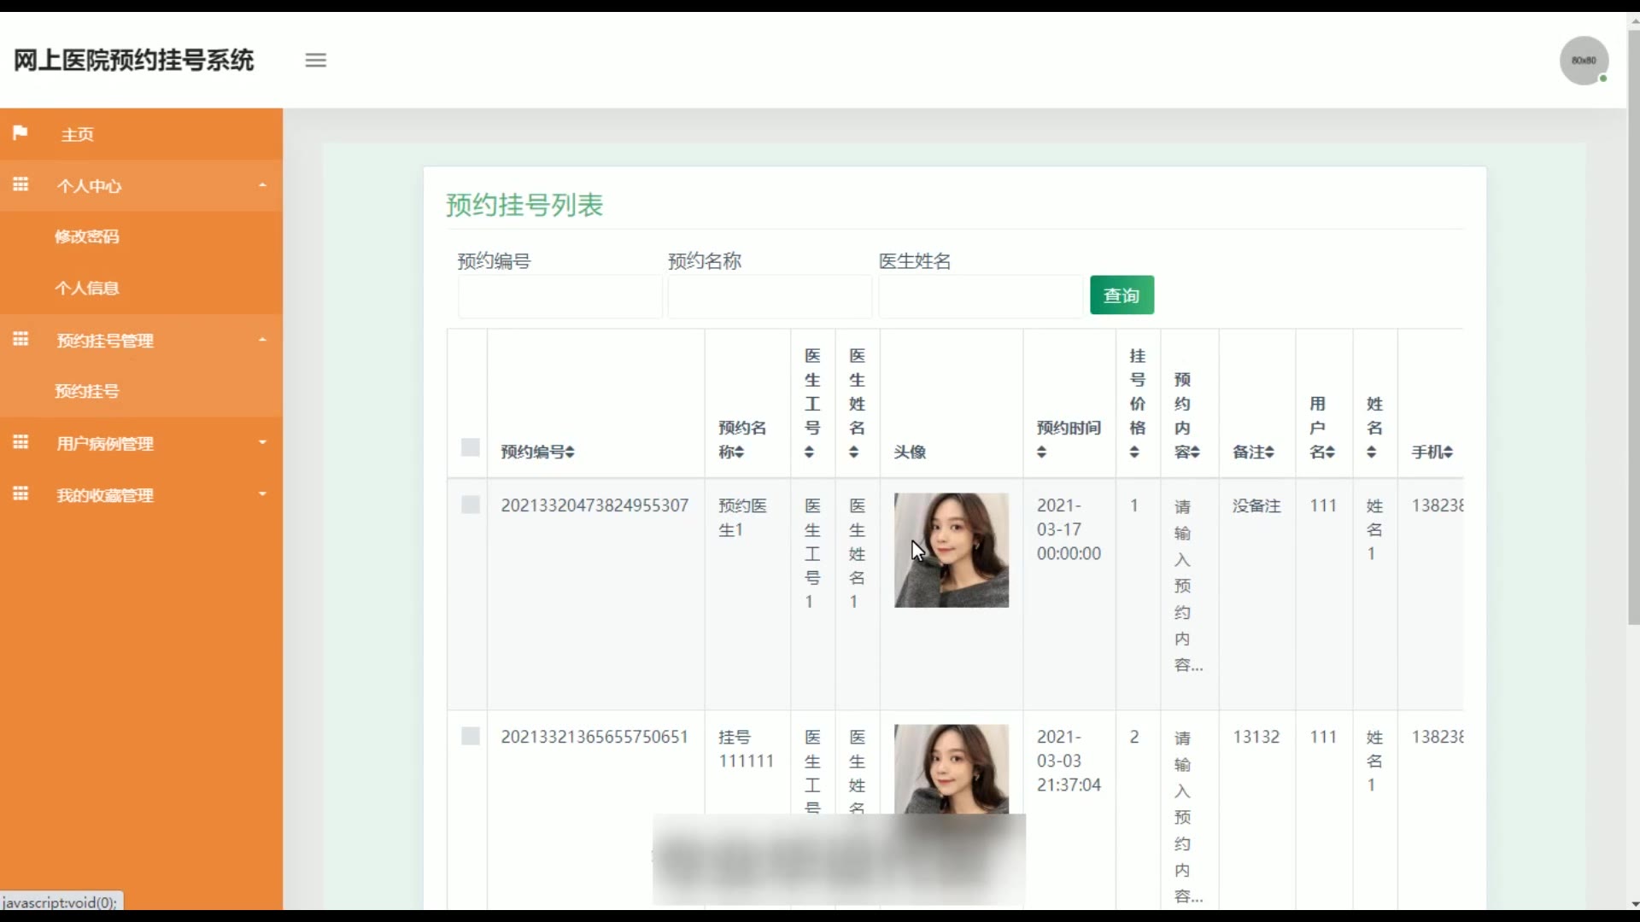
Task: Sort table by 预约时间 column
Action: point(1041,452)
